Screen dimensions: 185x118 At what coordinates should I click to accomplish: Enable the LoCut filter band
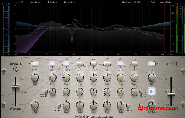click(x=52, y=64)
